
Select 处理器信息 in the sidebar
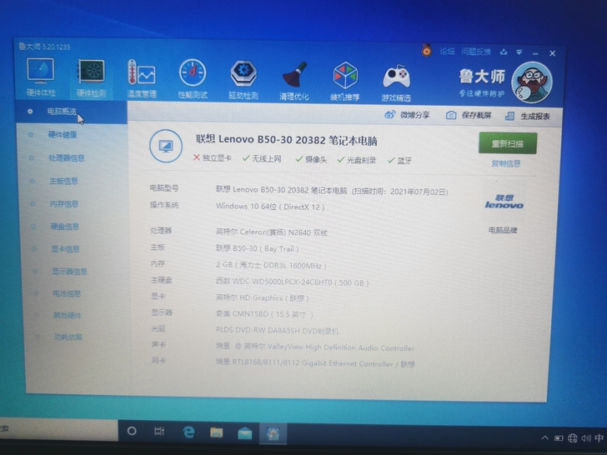point(66,157)
